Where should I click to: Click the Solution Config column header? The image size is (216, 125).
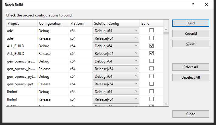(116, 23)
